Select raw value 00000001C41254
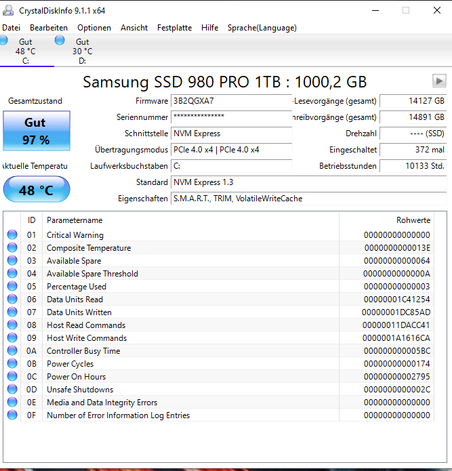The image size is (452, 471). tap(396, 300)
